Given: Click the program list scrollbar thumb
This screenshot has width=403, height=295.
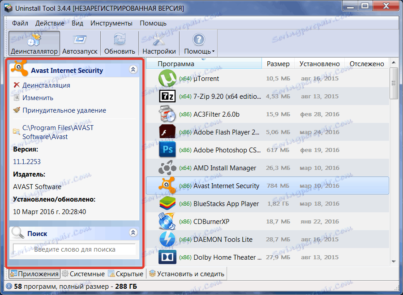Looking at the screenshot, I should pos(394,83).
